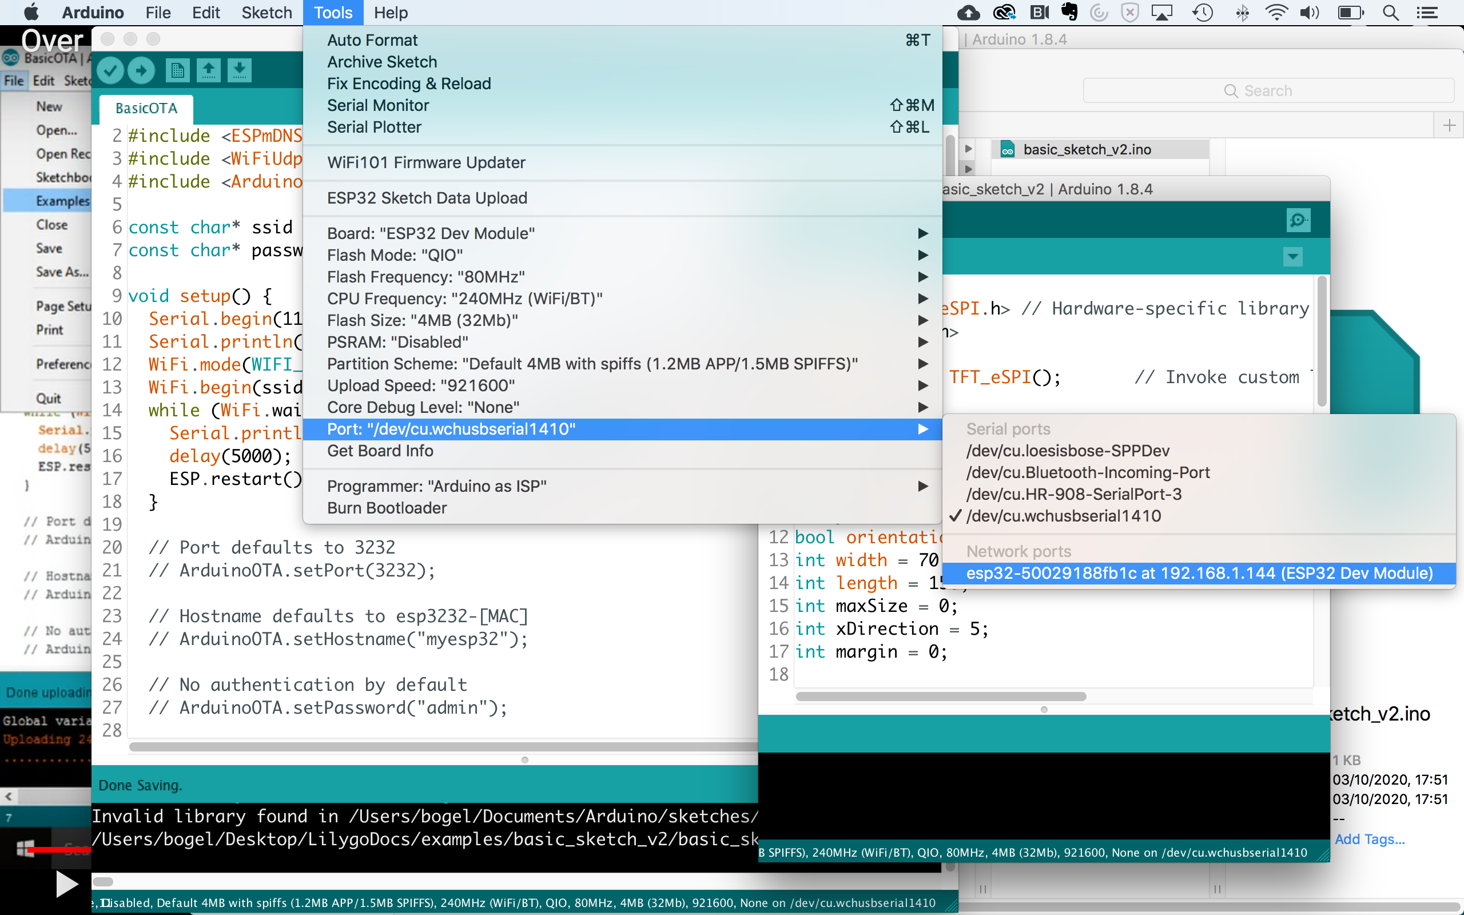1464x915 pixels.
Task: Click the Verify checkmark toolbar icon
Action: coord(110,71)
